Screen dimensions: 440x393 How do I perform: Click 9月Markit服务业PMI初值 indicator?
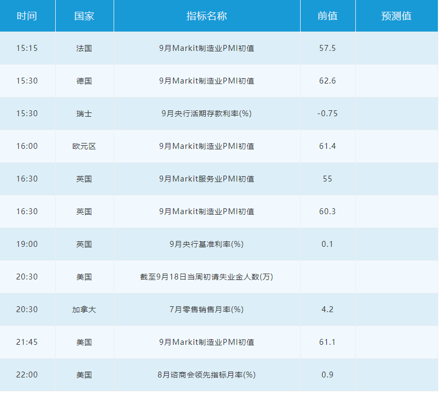[207, 179]
